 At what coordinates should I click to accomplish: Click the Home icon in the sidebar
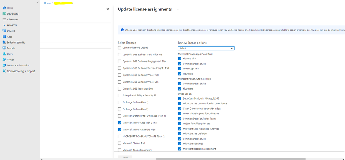(x=4, y=8)
